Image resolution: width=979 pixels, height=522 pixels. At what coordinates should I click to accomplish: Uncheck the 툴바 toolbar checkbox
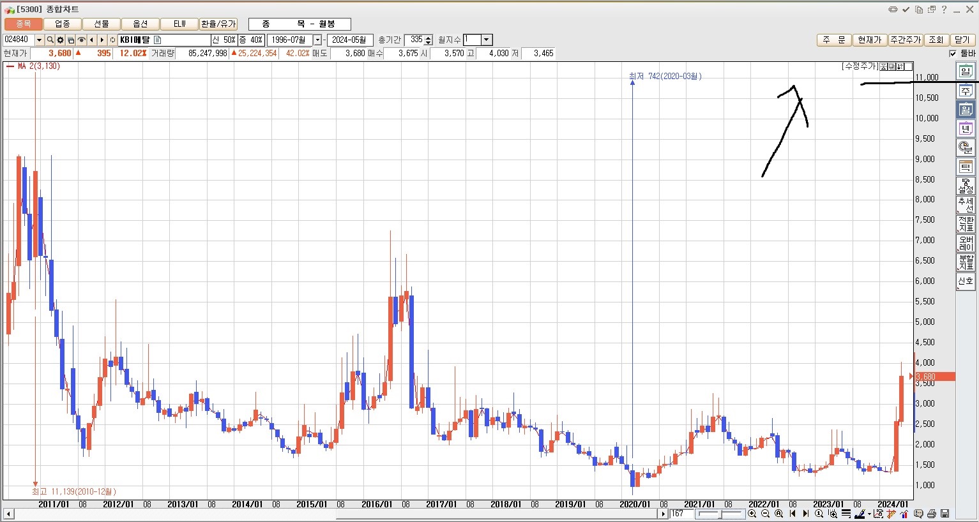tap(953, 54)
